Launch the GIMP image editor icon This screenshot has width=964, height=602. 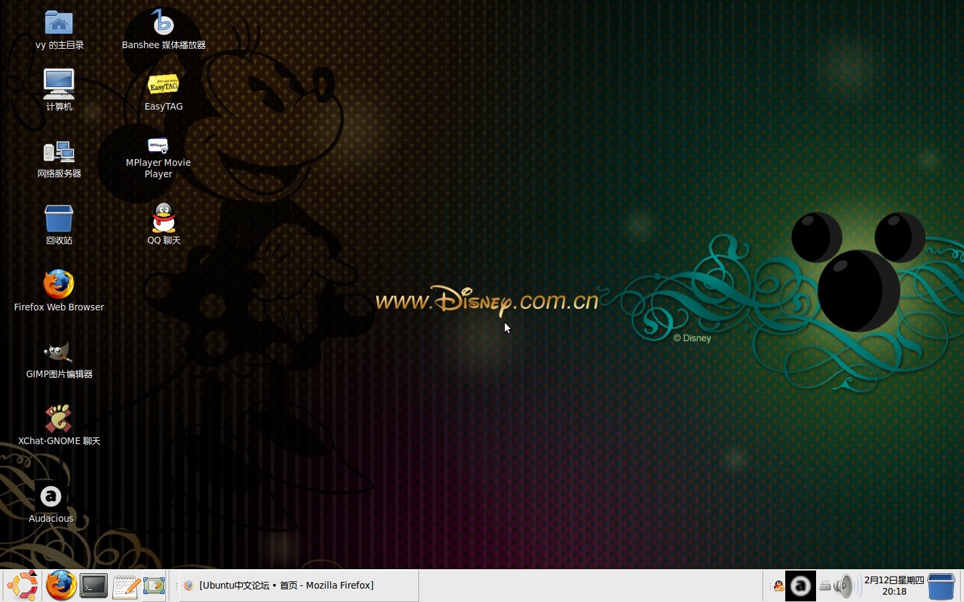coord(59,353)
